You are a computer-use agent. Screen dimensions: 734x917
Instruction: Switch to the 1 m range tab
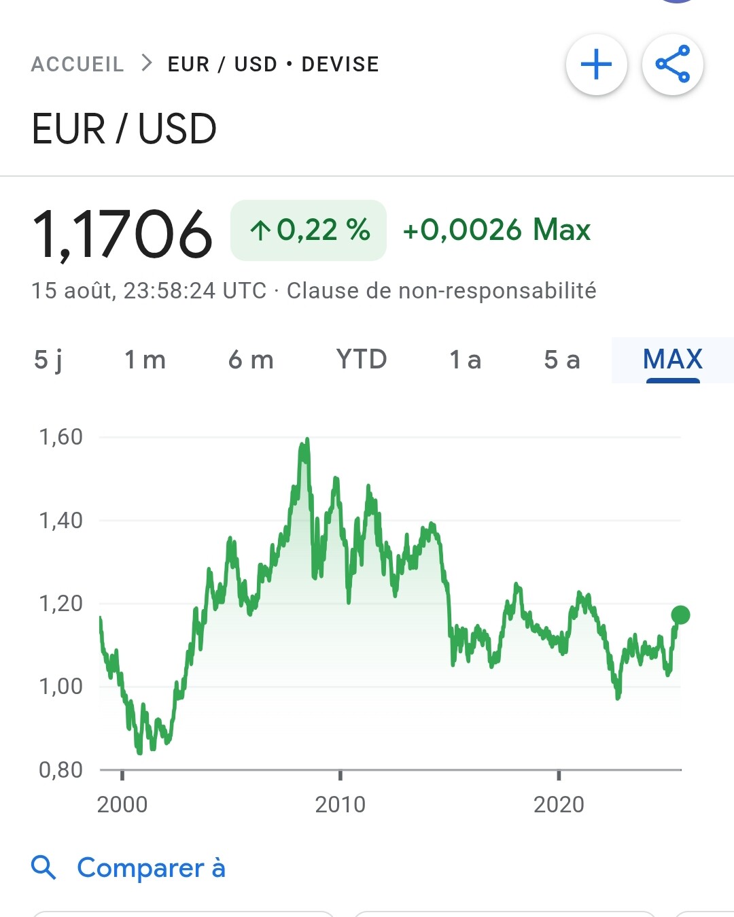coord(145,360)
